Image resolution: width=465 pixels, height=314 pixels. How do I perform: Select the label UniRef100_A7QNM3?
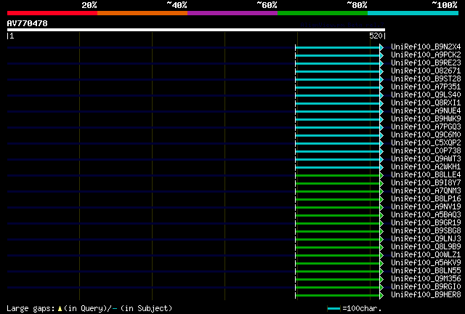426,191
